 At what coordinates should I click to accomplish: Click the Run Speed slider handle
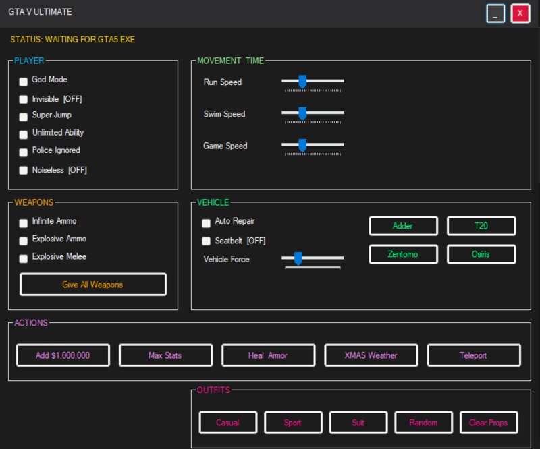point(302,82)
